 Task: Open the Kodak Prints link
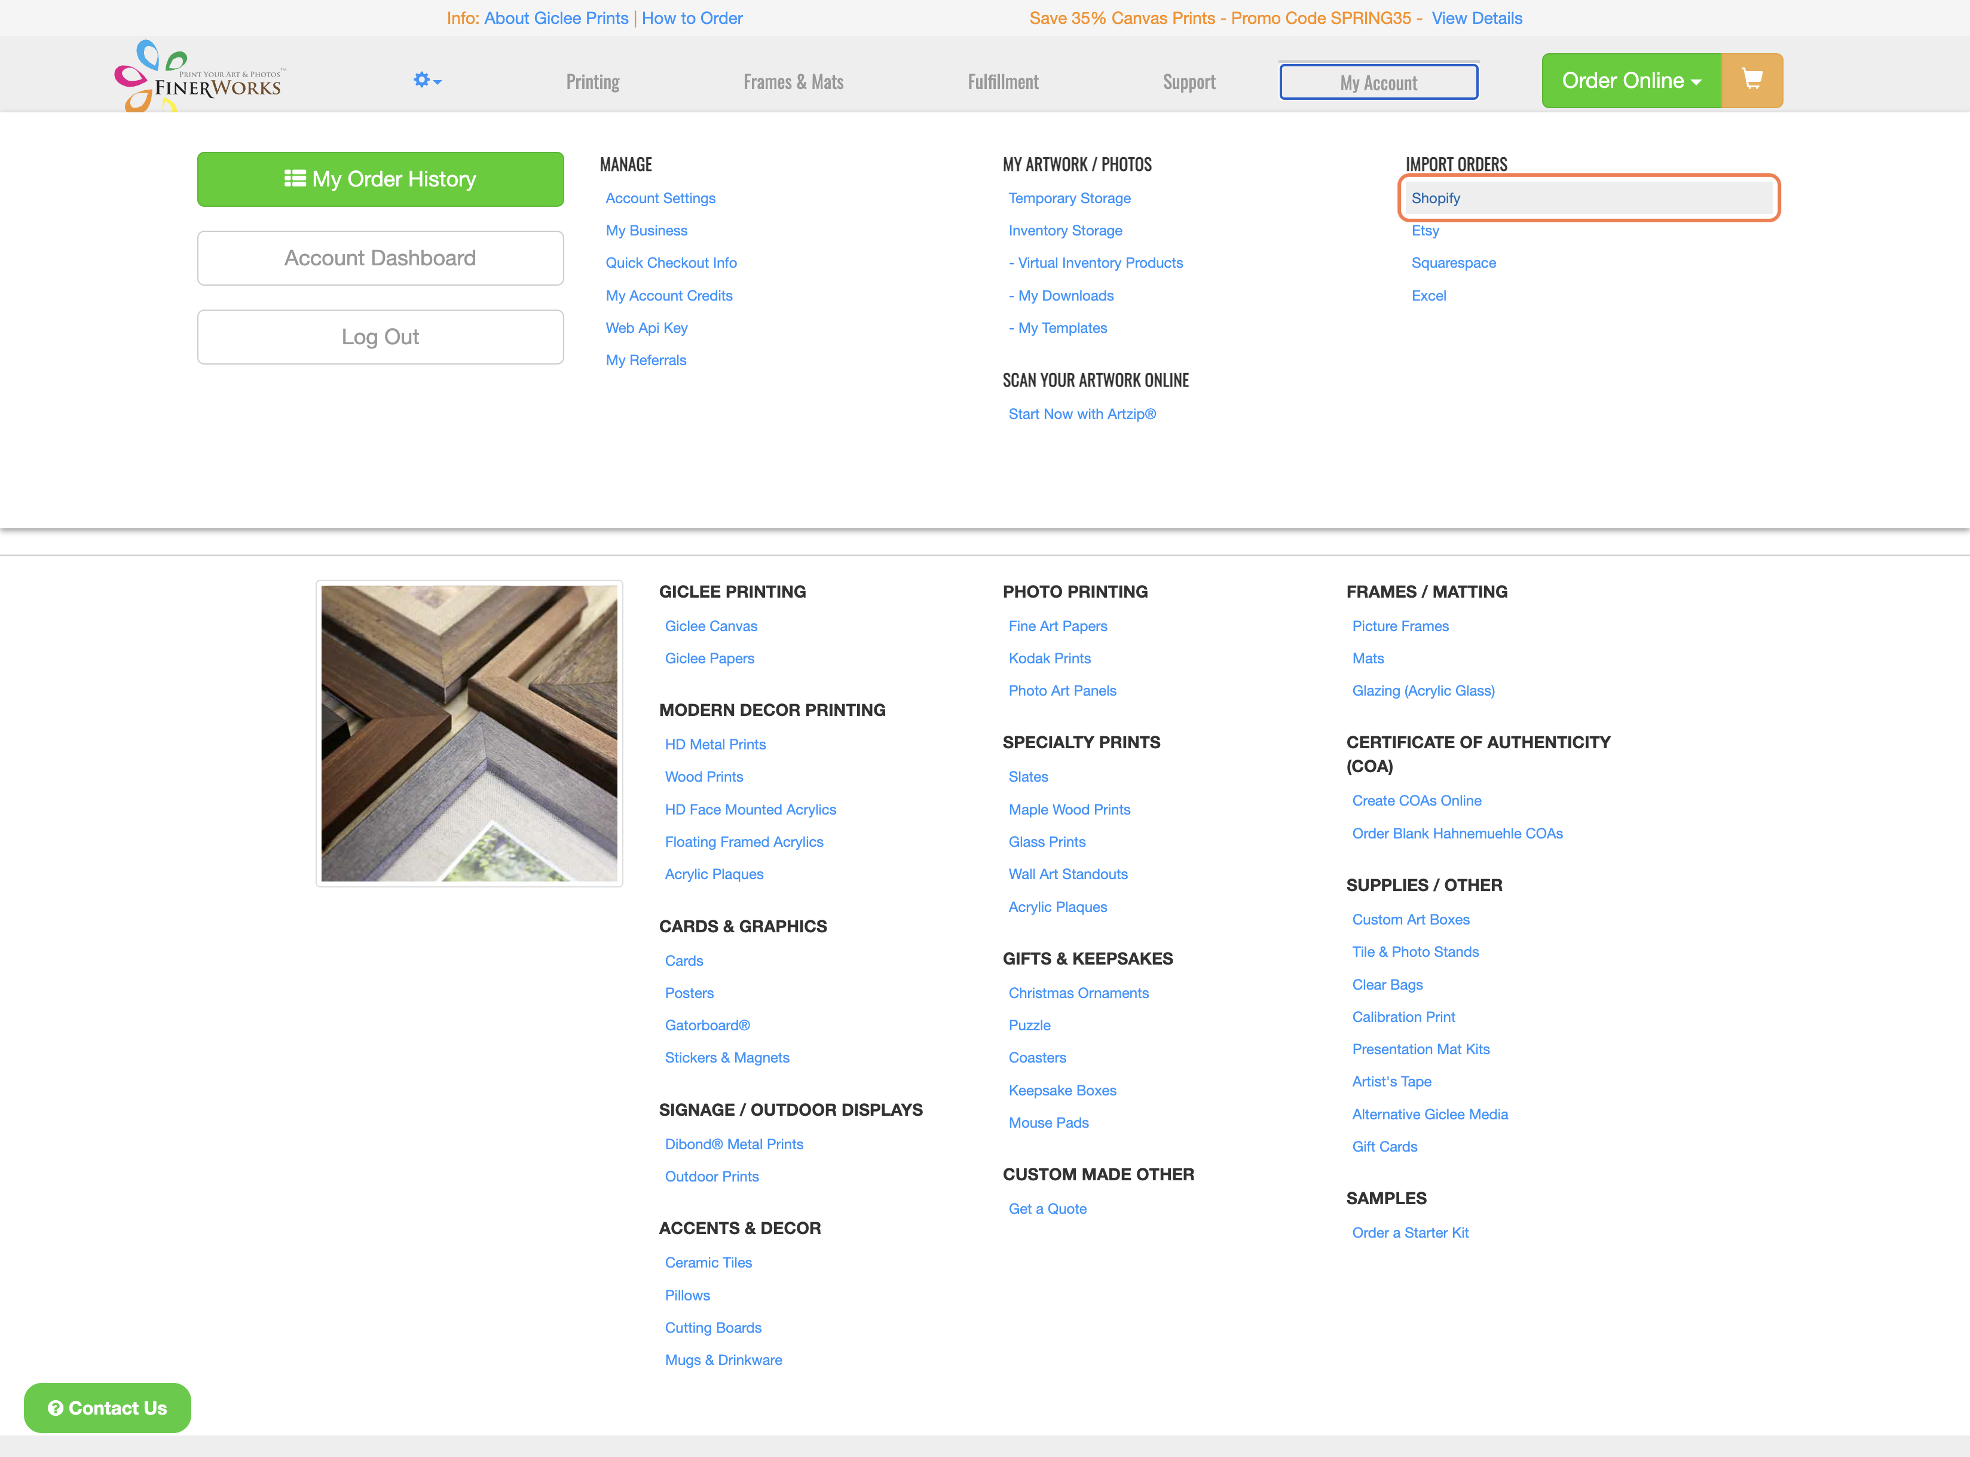[x=1050, y=659]
